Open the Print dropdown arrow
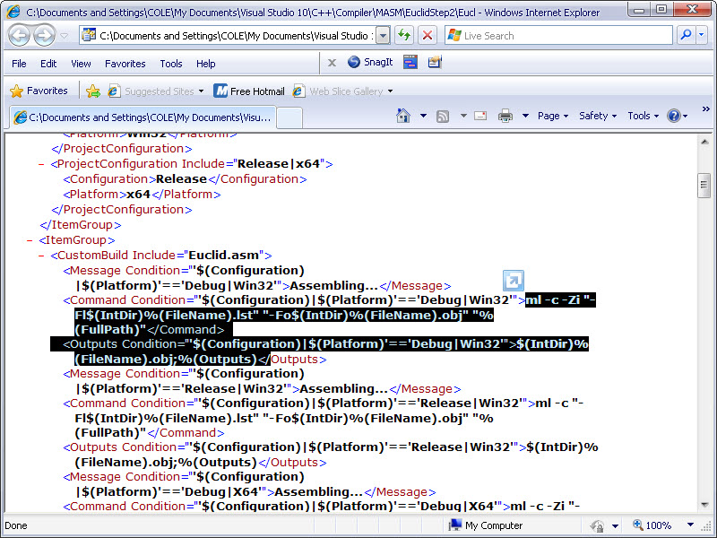This screenshot has height=538, width=717. (525, 116)
